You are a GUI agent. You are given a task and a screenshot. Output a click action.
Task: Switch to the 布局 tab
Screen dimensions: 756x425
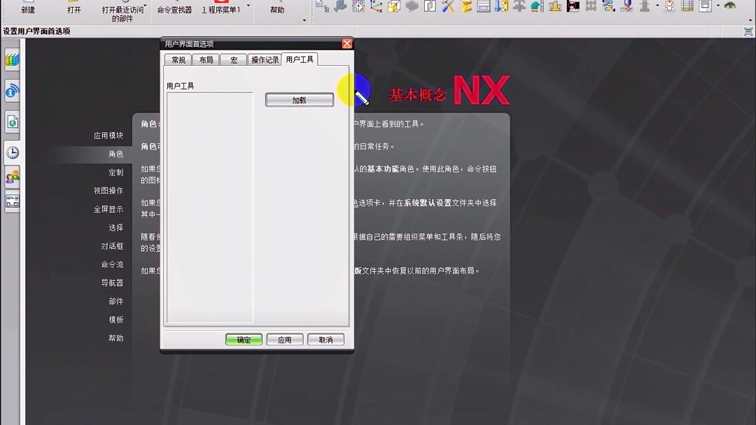coord(205,59)
